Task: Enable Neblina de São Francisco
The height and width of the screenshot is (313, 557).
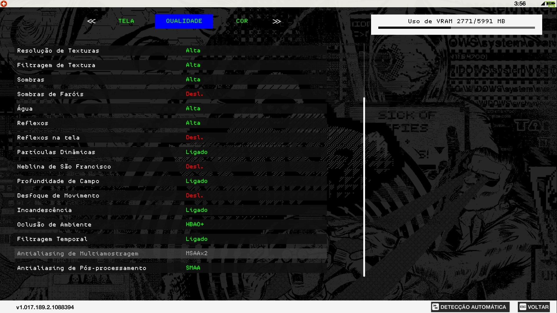Action: 171,166
